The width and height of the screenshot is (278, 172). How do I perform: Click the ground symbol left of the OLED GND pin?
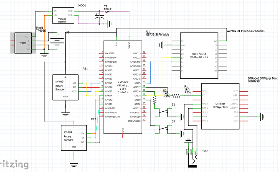(161, 45)
